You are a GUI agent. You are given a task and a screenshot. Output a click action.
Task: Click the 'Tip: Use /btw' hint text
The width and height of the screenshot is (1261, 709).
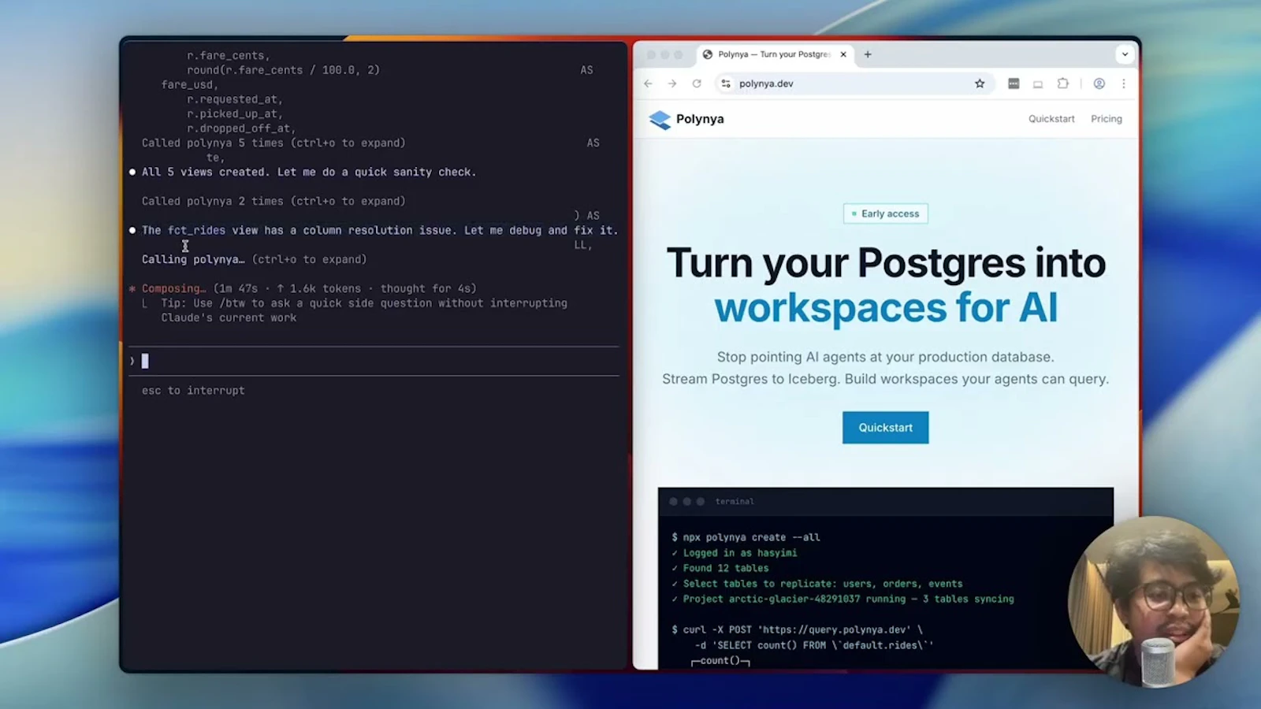click(364, 310)
